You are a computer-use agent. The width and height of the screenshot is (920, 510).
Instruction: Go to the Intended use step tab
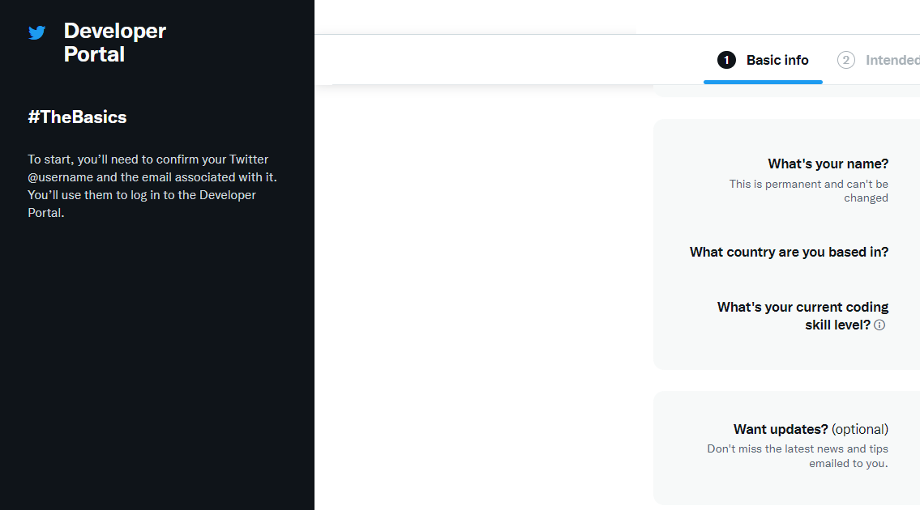[x=879, y=61]
